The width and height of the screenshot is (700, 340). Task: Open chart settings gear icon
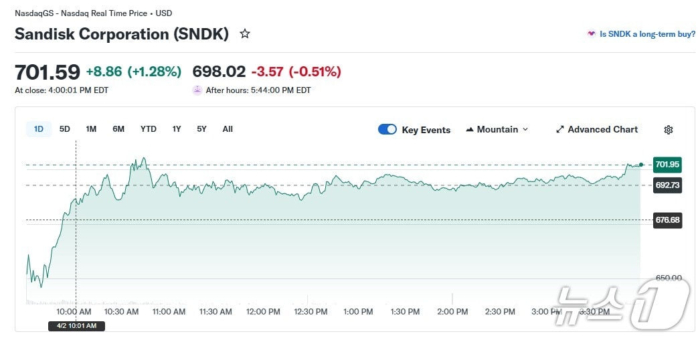(x=668, y=130)
